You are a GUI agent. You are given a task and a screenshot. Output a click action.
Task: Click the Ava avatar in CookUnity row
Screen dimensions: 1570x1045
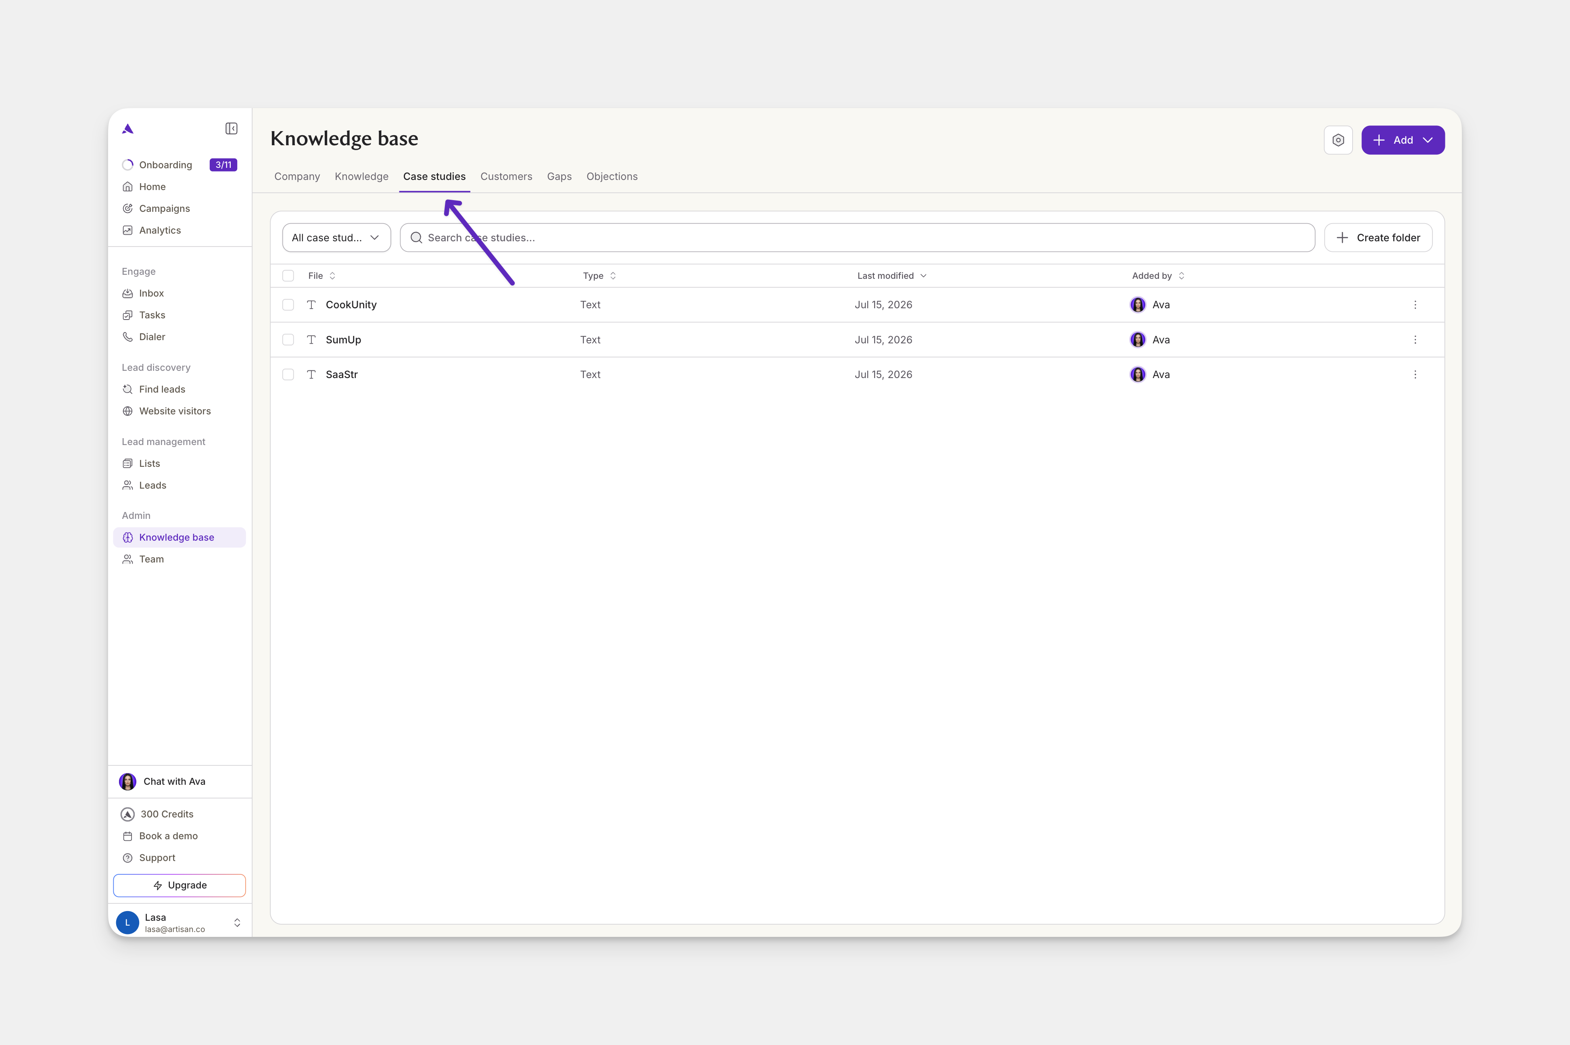tap(1138, 305)
